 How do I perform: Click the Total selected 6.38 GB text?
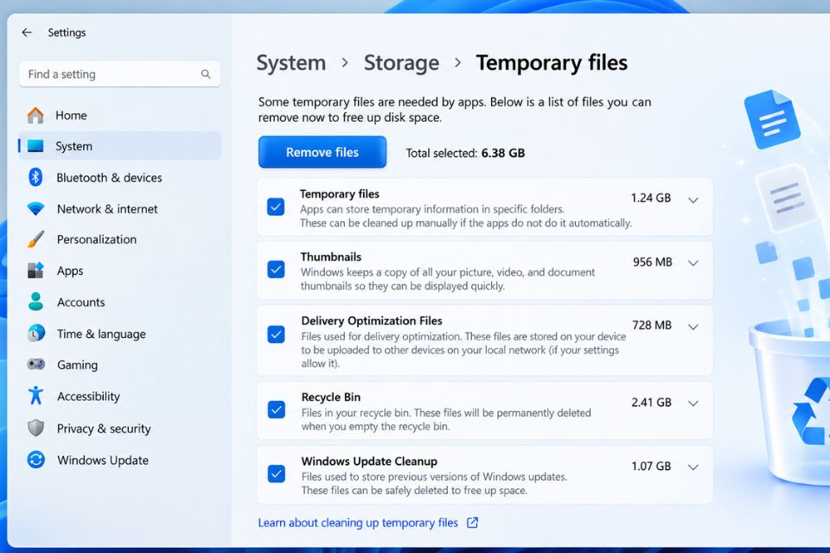(x=465, y=153)
